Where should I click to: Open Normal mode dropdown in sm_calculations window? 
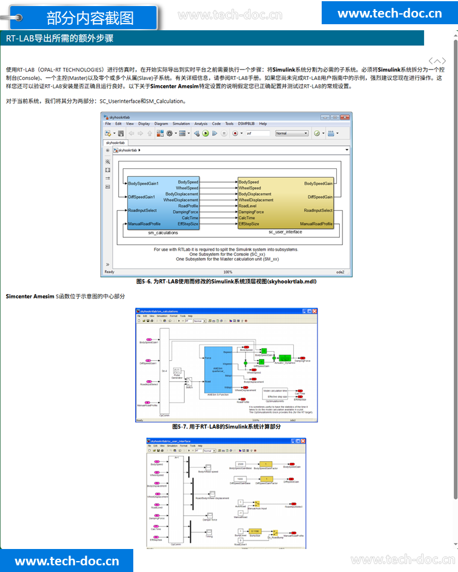tap(199, 321)
